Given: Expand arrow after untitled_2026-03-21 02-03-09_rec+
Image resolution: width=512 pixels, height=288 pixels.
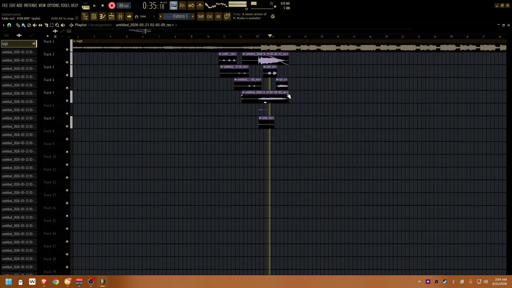Looking at the screenshot, I should (x=176, y=25).
